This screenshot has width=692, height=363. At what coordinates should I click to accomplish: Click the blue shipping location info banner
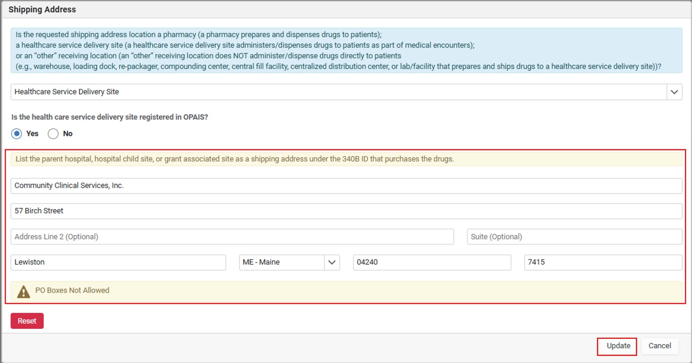tap(346, 50)
